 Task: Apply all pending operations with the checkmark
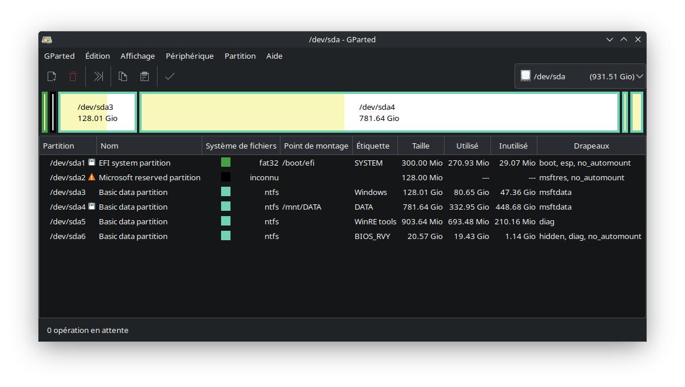pos(169,76)
